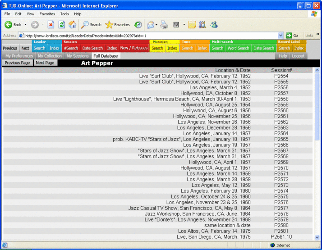
Task: Click the Musician Search button
Action: pyautogui.click(x=157, y=48)
